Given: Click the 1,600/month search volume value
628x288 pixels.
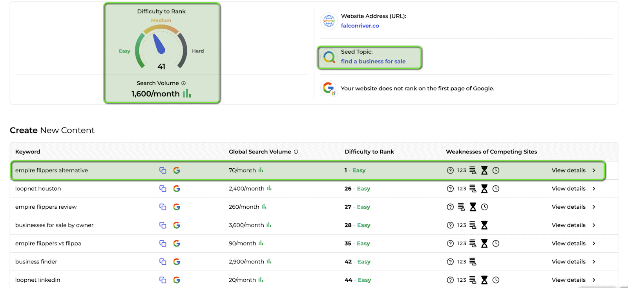Looking at the screenshot, I should click(155, 94).
